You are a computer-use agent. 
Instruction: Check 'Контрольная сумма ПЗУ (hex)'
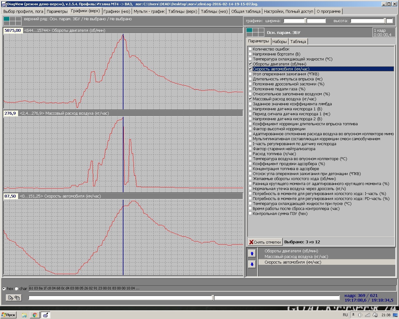250,213
